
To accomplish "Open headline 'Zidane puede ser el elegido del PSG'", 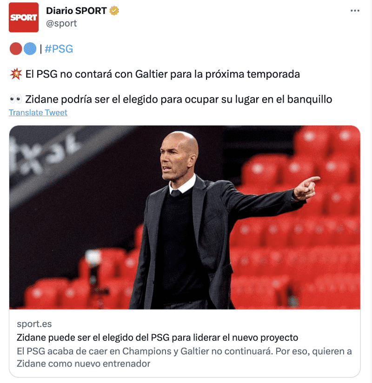I will coord(158,337).
